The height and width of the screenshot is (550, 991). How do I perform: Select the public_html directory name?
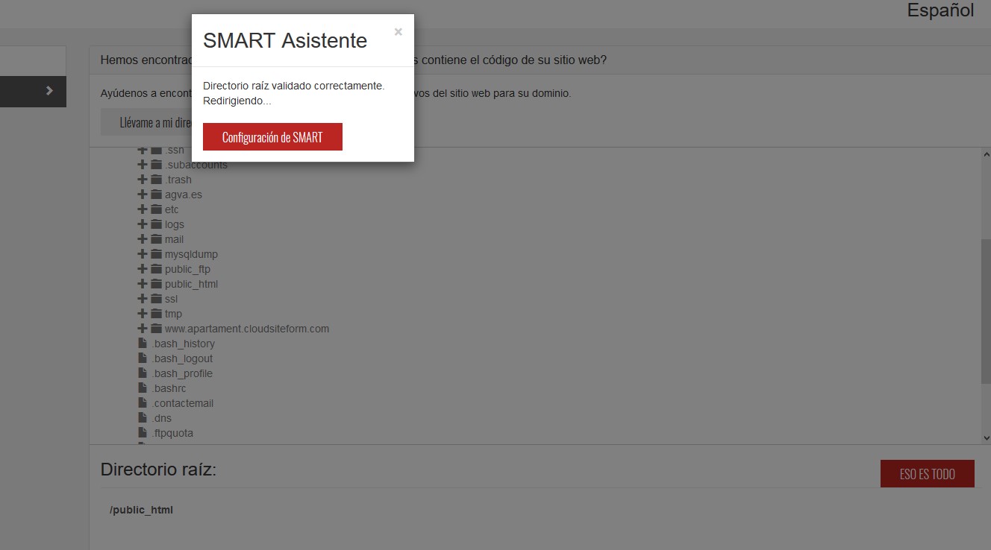[x=192, y=284]
